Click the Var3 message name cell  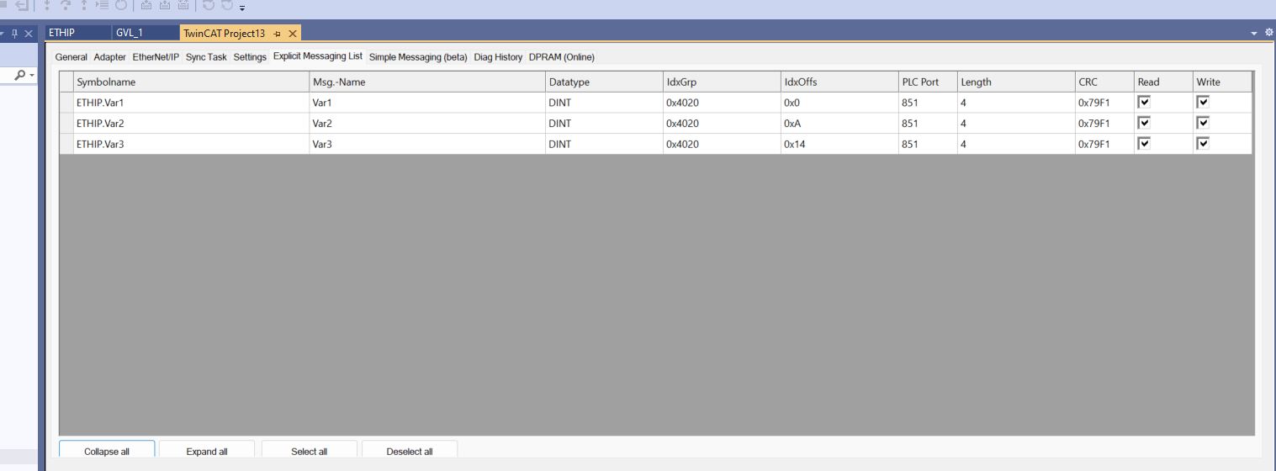point(426,144)
